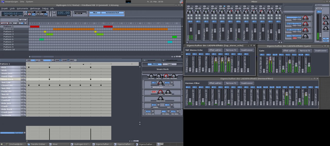Click the fast forward transport button

pyautogui.click(x=42, y=14)
